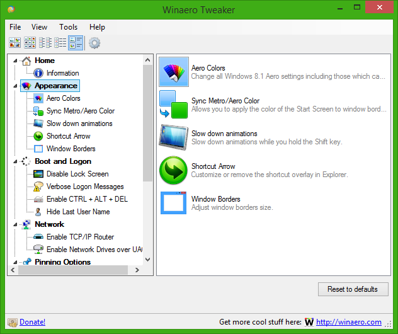Click Enable TCP/IP Router icon in tree
Image resolution: width=398 pixels, height=334 pixels.
point(38,237)
